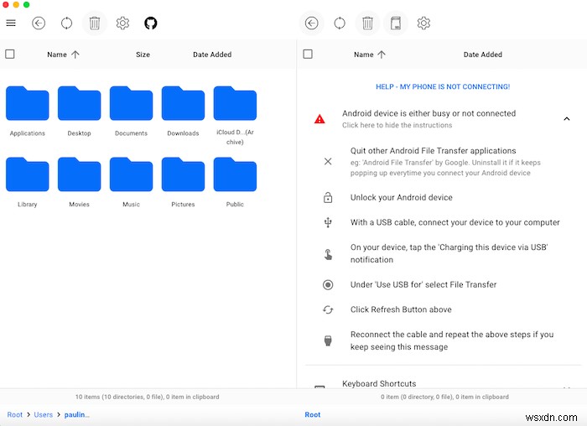Sort right pane by Date Added

tap(482, 55)
